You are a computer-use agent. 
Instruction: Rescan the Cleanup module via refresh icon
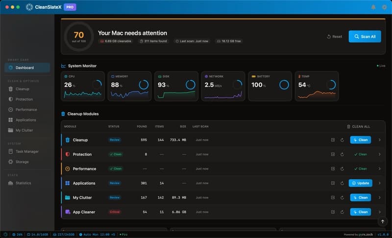pos(342,140)
